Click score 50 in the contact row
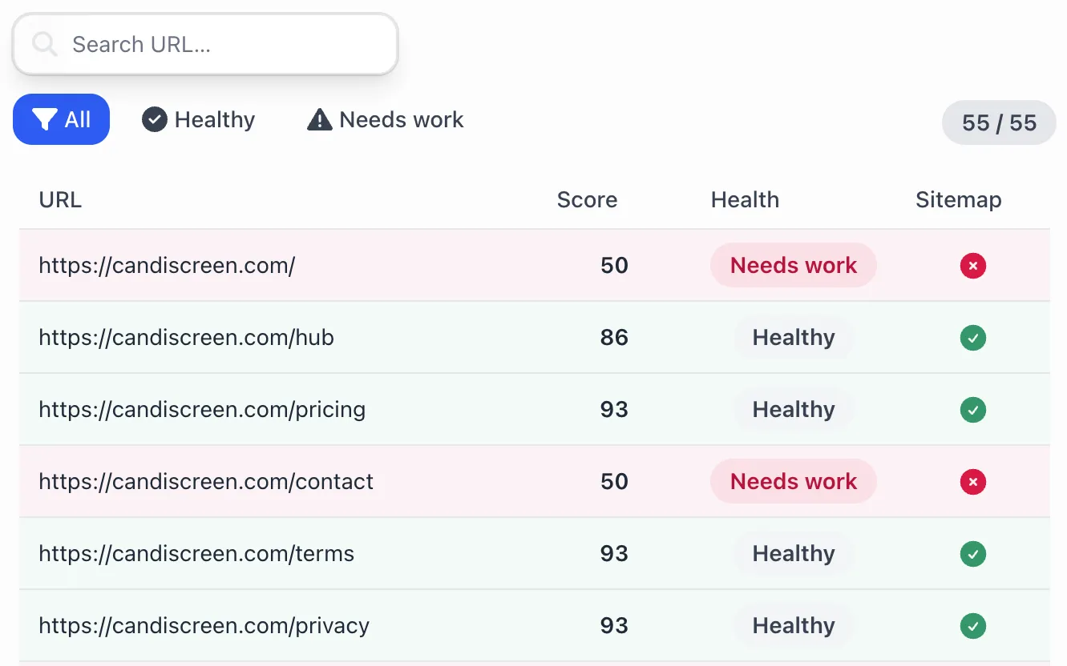Viewport: 1067px width, 666px height. click(x=614, y=481)
